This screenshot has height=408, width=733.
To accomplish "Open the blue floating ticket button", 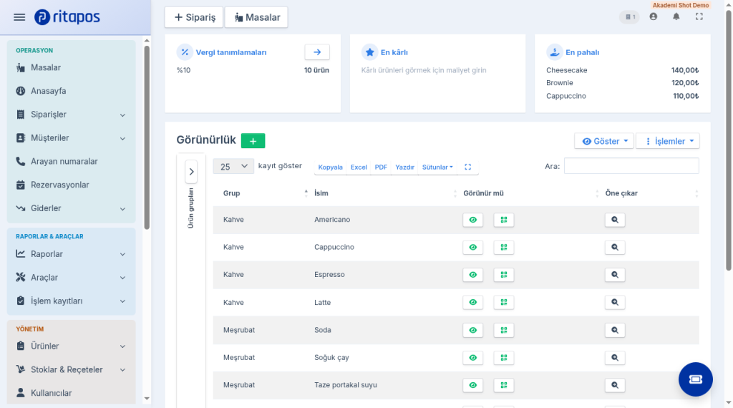I will pos(695,379).
